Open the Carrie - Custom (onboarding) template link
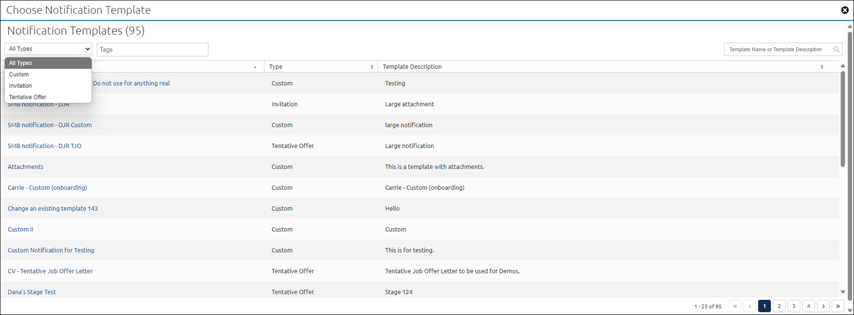 coord(47,188)
